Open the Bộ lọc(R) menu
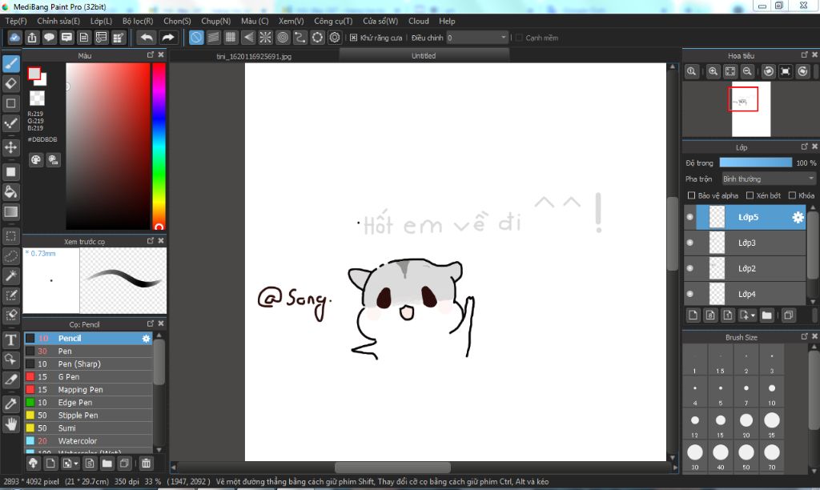This screenshot has width=820, height=490. click(138, 21)
